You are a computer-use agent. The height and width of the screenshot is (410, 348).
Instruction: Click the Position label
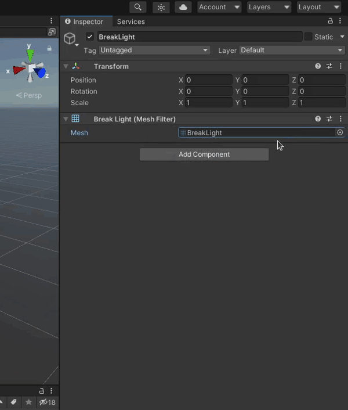click(x=84, y=80)
